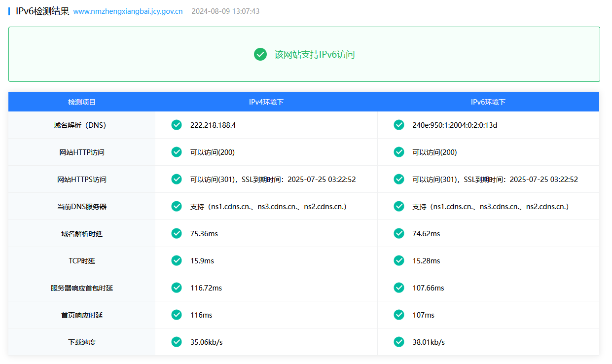Click the IPv4 ns1.cdns.cn DNS server list

coord(269,207)
